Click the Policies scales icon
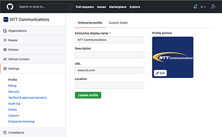This screenshot has width=222, height=137. tap(5, 50)
